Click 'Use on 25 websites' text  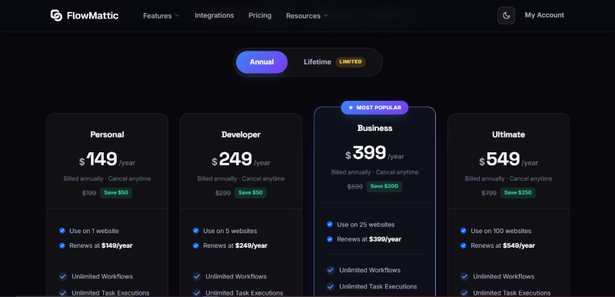click(366, 225)
